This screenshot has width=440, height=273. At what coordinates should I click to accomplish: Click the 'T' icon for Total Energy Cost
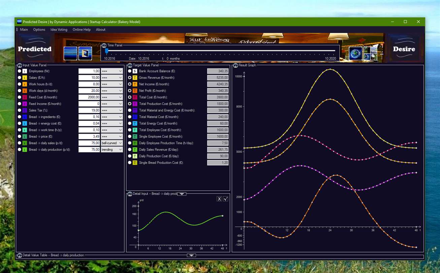135,123
